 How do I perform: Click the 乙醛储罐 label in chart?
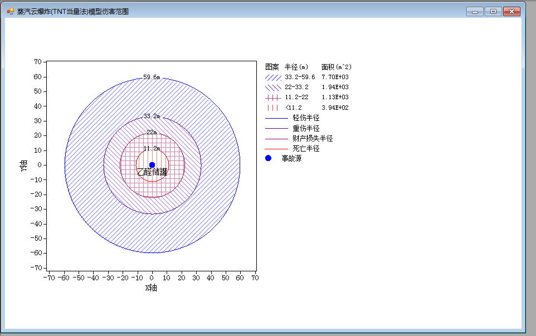point(152,172)
